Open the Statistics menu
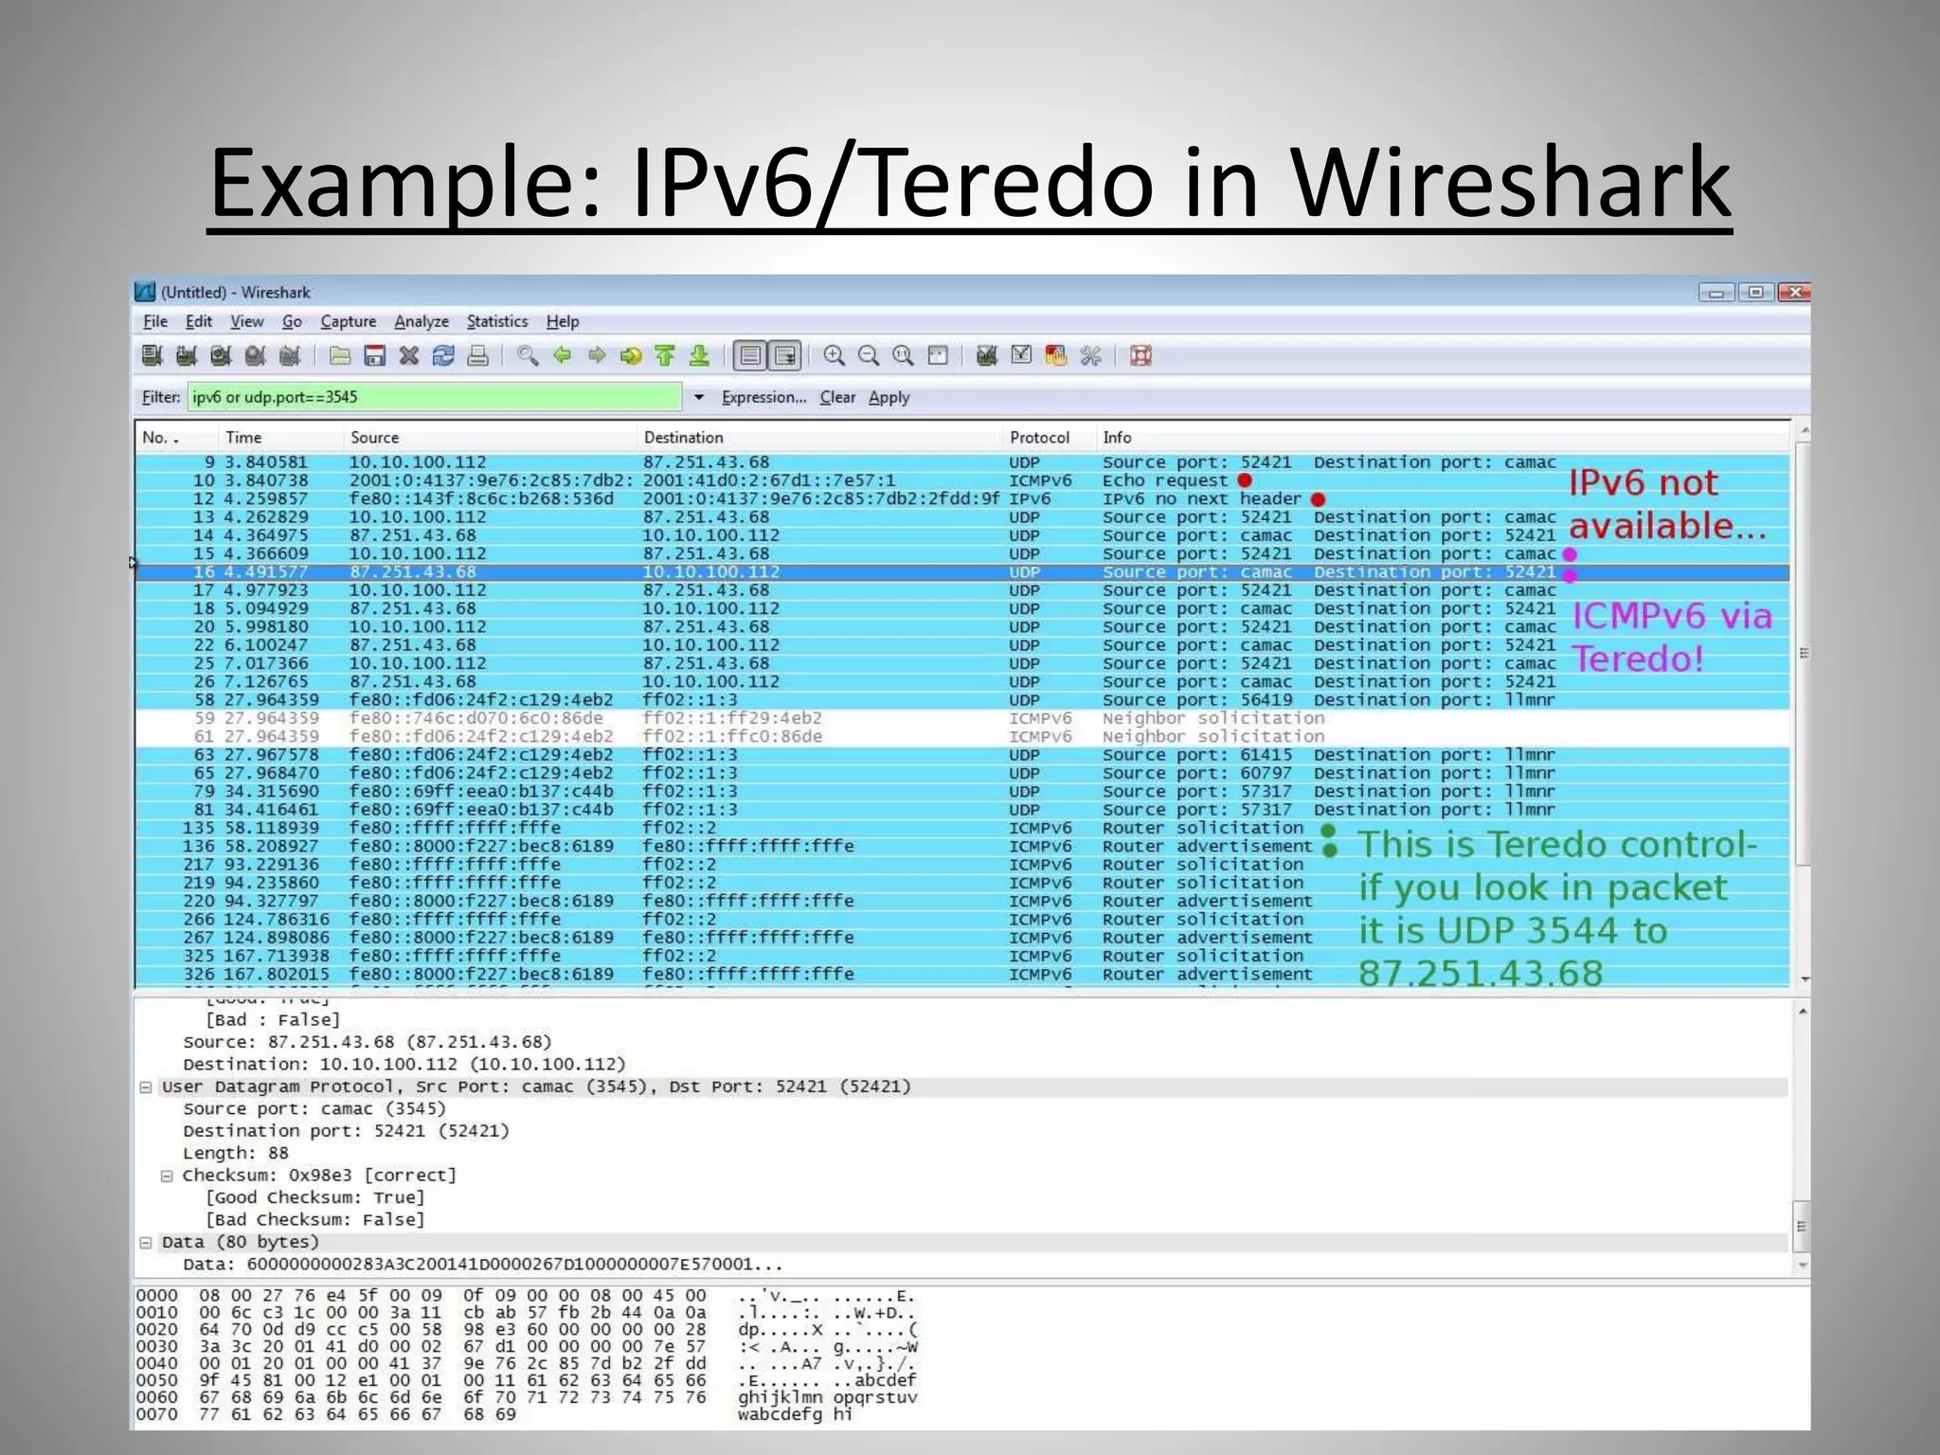 click(497, 322)
